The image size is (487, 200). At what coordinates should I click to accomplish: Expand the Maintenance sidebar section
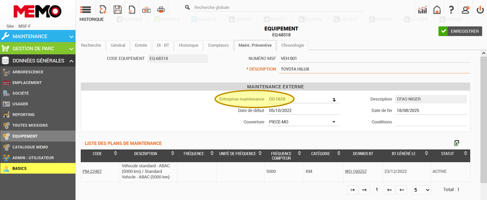[x=71, y=36]
